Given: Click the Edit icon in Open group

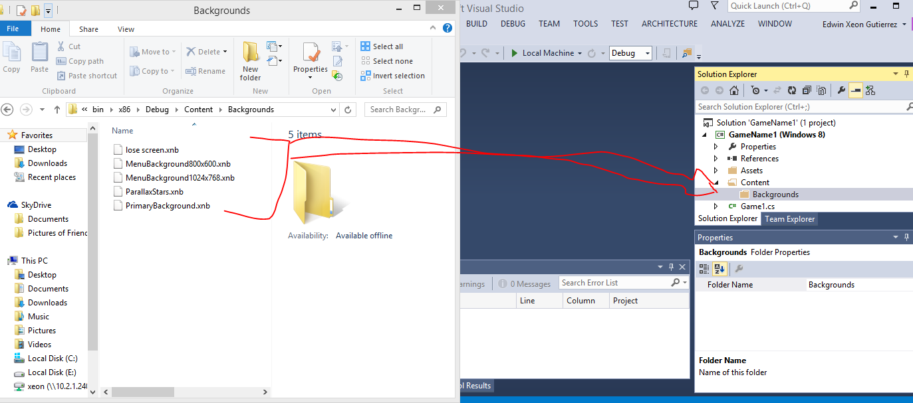Looking at the screenshot, I should 338,61.
